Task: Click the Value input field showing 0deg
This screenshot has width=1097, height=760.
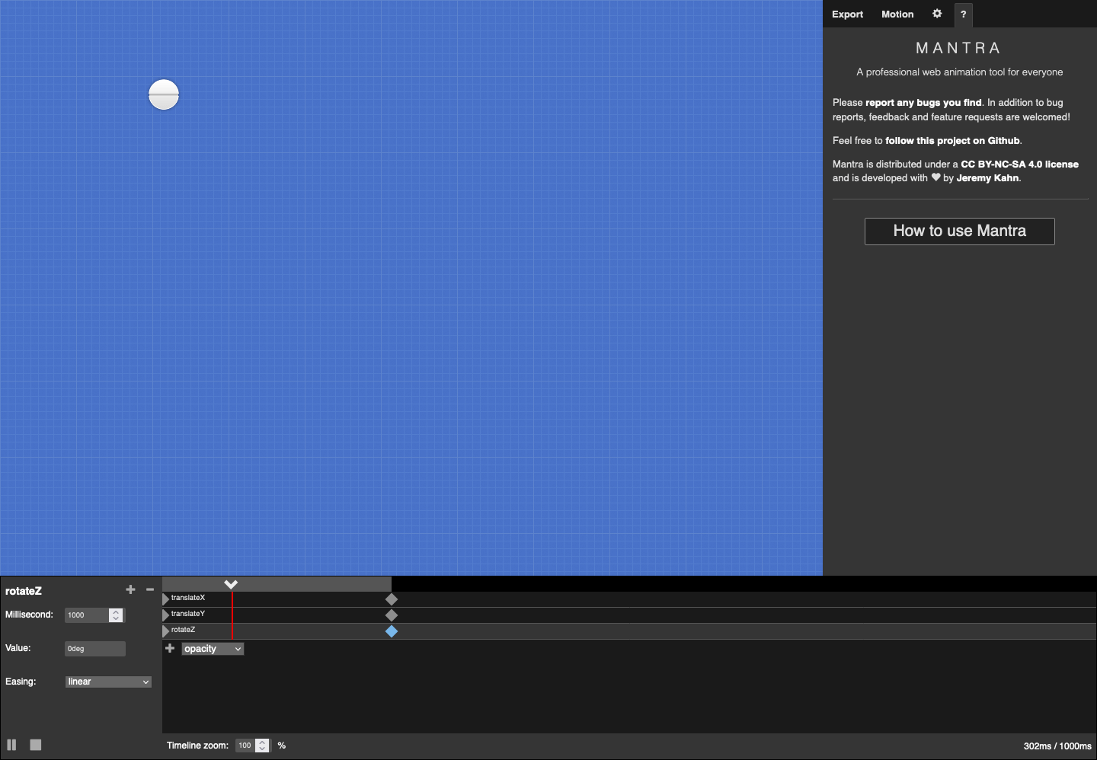Action: (x=94, y=649)
